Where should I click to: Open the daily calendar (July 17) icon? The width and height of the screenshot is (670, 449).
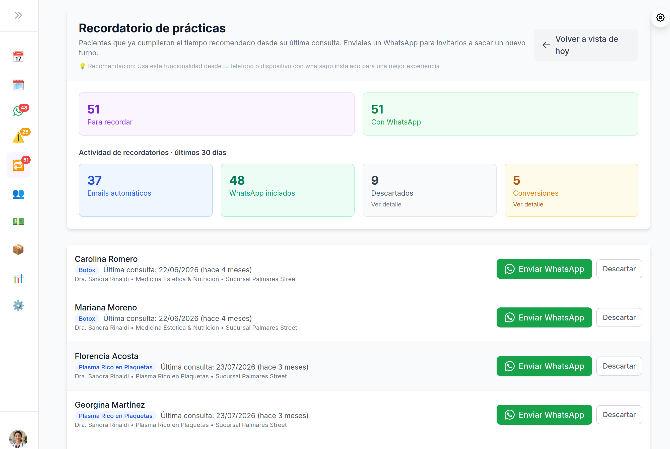point(18,57)
